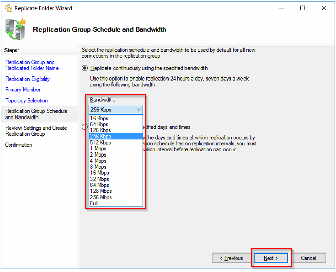Screen dimensions: 336x272
Task: Collapse the Bandwidth combo box arrow
Action: [139, 109]
